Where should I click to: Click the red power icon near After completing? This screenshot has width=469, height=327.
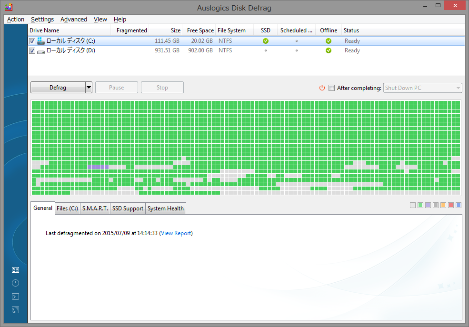[x=322, y=88]
